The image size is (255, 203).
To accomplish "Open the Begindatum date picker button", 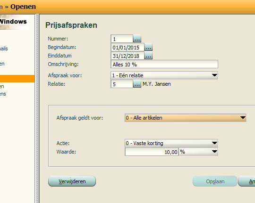I will [148, 47].
